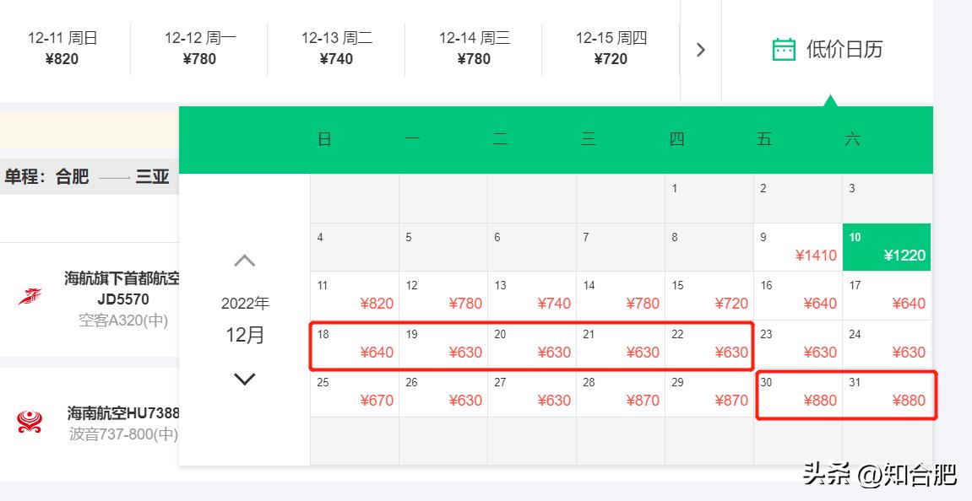Pick December 9 priced ¥1410
This screenshot has width=972, height=501.
click(x=797, y=247)
